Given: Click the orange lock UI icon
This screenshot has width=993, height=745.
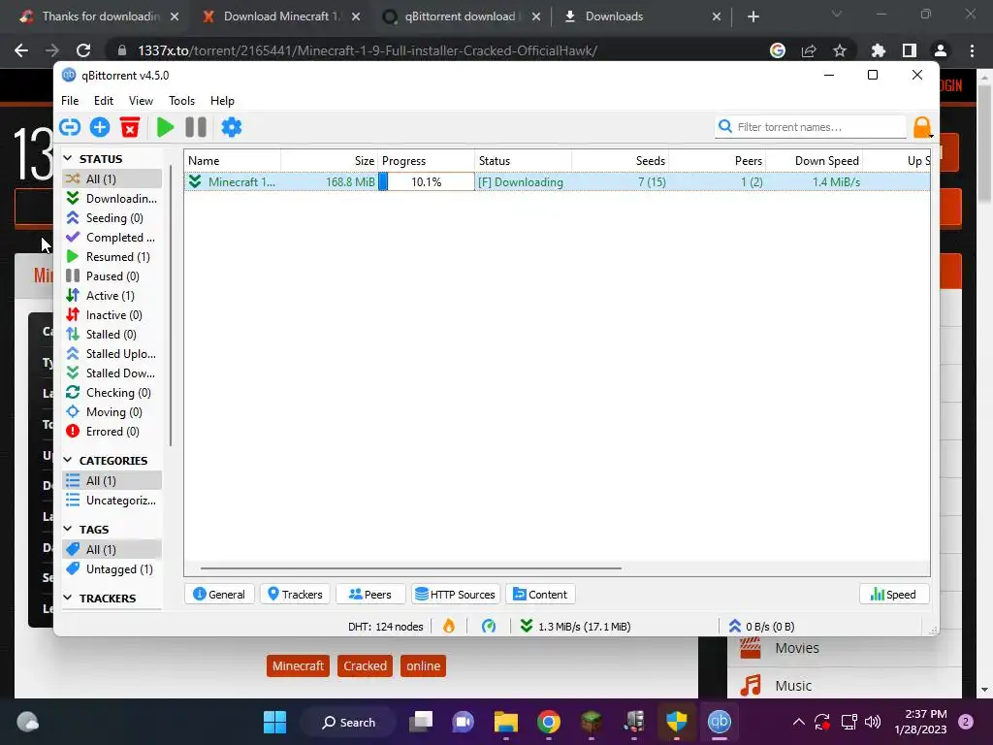Looking at the screenshot, I should tap(922, 127).
